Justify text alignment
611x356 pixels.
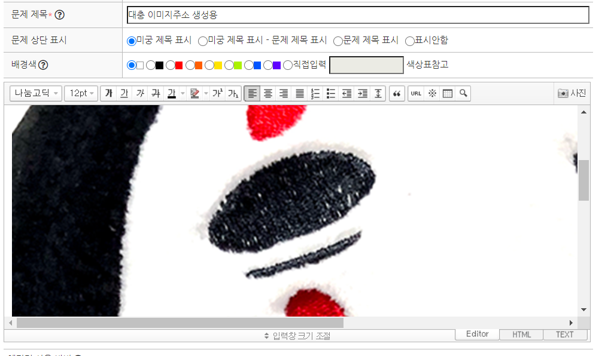(299, 93)
